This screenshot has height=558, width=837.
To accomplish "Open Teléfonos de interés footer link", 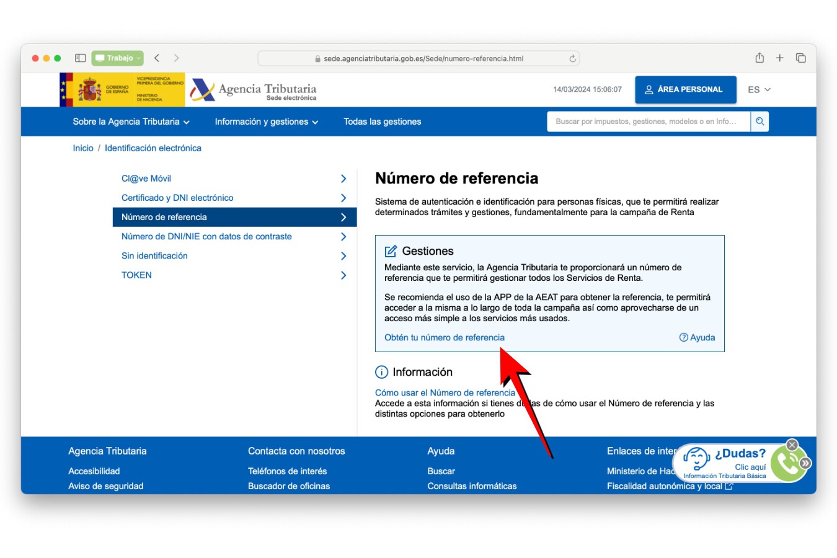I will point(287,471).
